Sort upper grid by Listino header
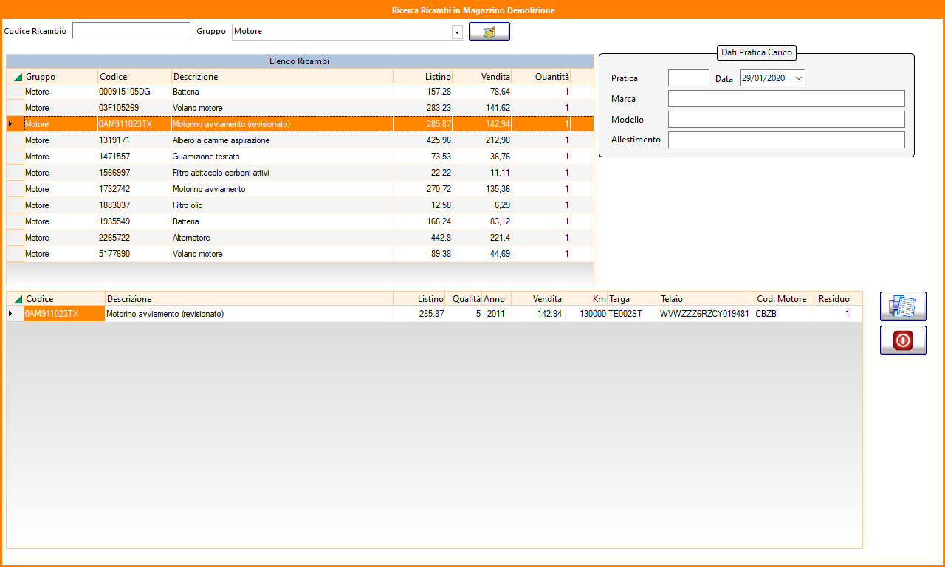945x567 pixels. coord(422,77)
